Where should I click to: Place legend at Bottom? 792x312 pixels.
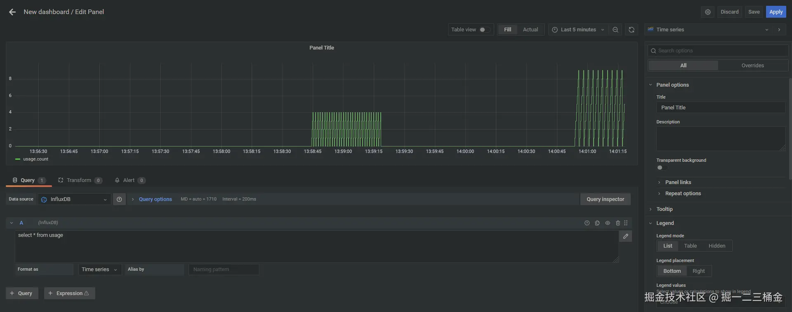(x=672, y=271)
